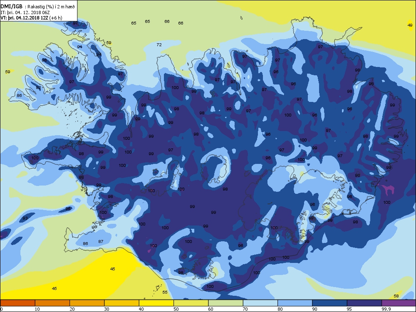Select the '30' legend tick label
Image resolution: width=416 pixels, height=312 pixels.
coord(106,309)
